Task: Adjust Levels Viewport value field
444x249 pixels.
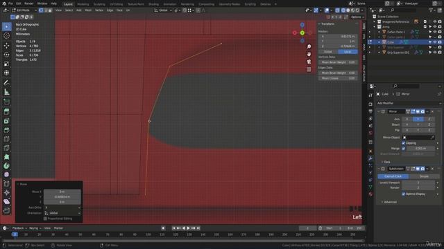Action: tap(418, 183)
